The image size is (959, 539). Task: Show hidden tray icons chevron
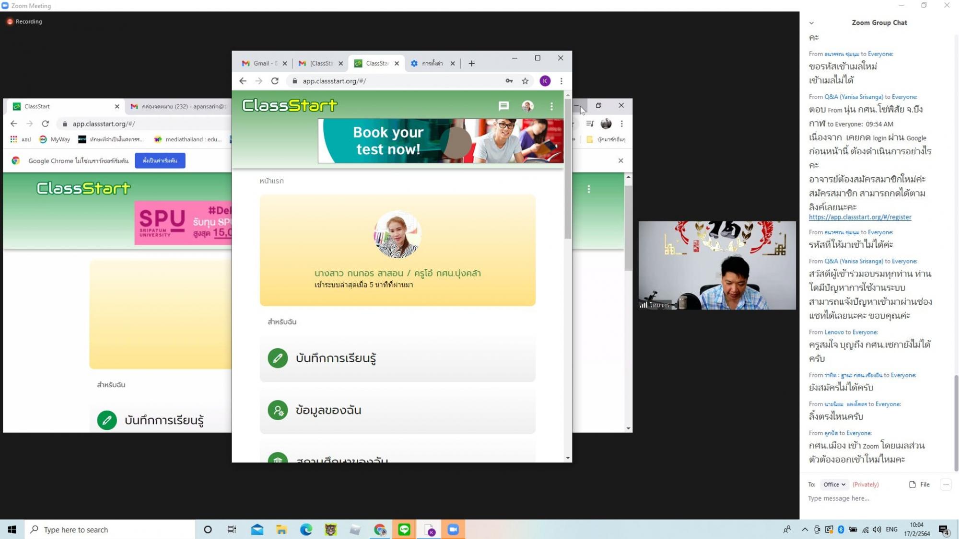(x=805, y=529)
